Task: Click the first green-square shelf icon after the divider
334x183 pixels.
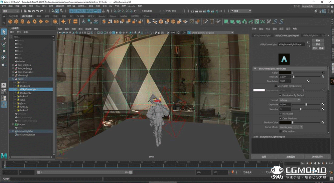Action: pyautogui.click(x=226, y=21)
